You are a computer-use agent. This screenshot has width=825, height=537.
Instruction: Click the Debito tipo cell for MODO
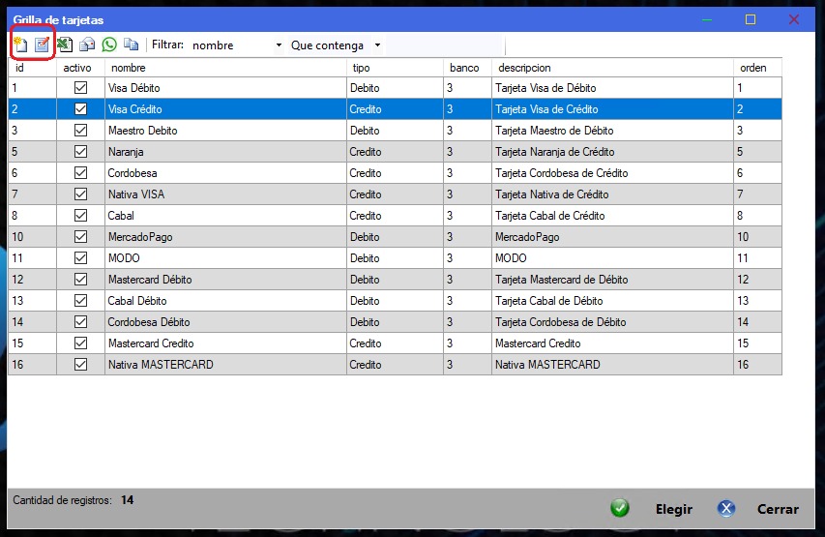(395, 258)
